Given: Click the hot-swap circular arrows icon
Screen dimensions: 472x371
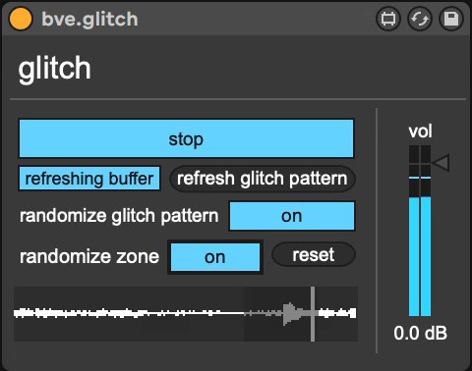Looking at the screenshot, I should pyautogui.click(x=420, y=19).
